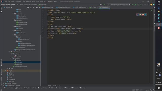The height and width of the screenshot is (91, 162).
Task: Expand External Libraries node
Action: (4, 83)
